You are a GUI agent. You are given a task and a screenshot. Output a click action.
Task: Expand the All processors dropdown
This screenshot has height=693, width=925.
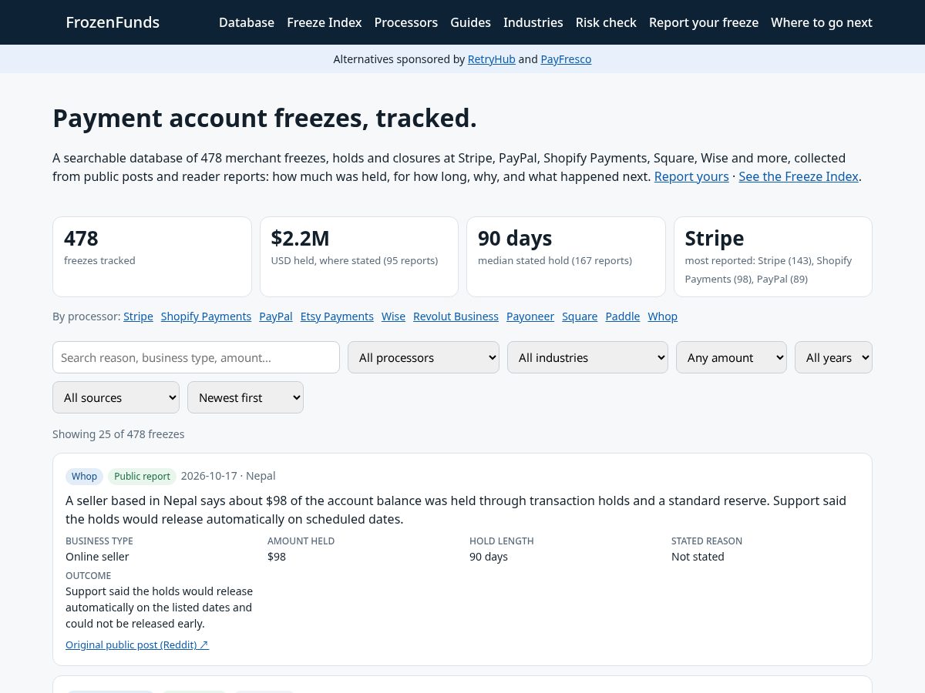pos(423,357)
